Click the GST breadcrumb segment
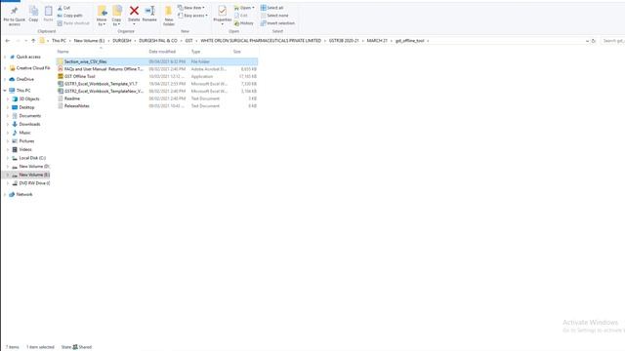The width and height of the screenshot is (625, 351). tap(188, 41)
